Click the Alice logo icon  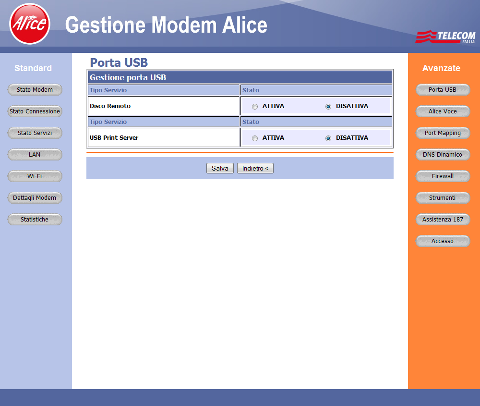tap(30, 24)
